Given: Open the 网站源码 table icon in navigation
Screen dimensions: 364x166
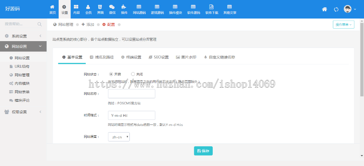Looking at the screenshot, I should pyautogui.click(x=139, y=7).
